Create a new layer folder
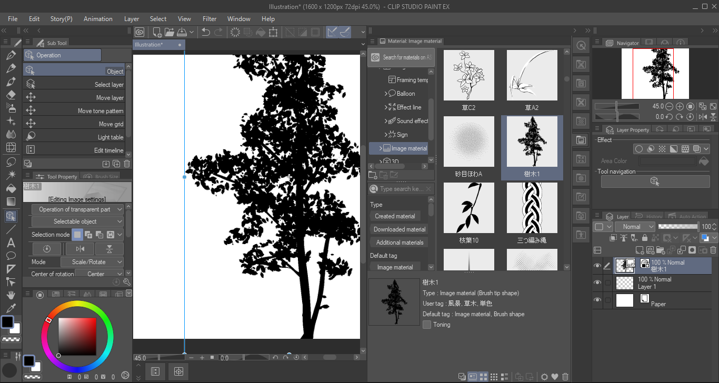Screen dimensions: 719x383 tap(660, 250)
